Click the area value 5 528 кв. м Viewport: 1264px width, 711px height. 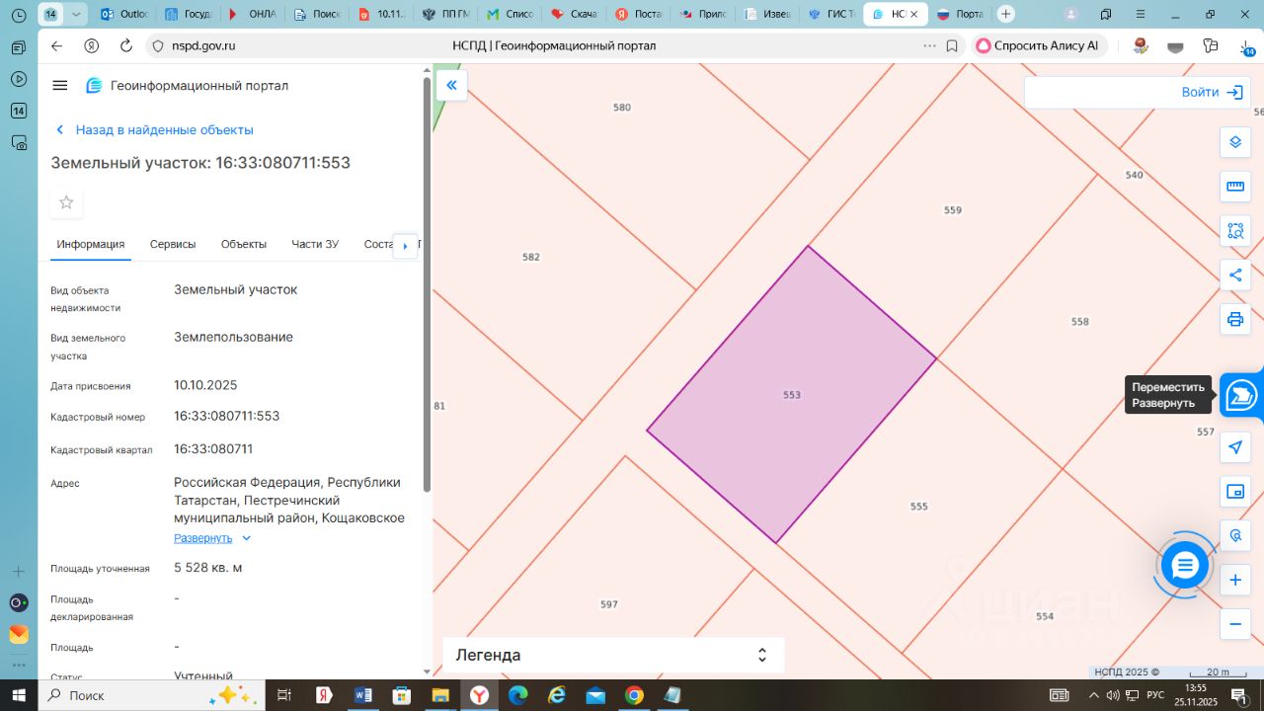point(208,568)
